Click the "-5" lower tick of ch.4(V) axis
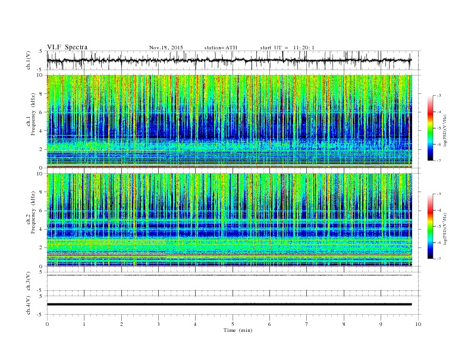The width and height of the screenshot is (471, 364). tap(40, 315)
